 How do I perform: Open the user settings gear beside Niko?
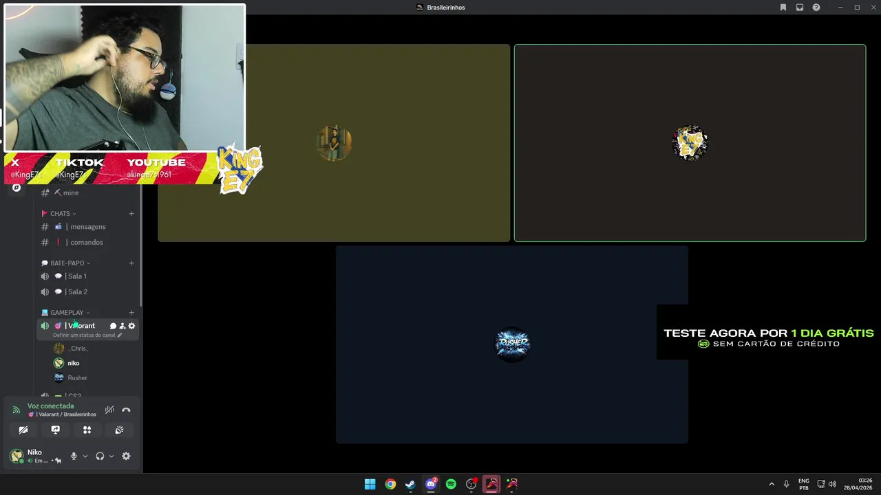pyautogui.click(x=126, y=456)
